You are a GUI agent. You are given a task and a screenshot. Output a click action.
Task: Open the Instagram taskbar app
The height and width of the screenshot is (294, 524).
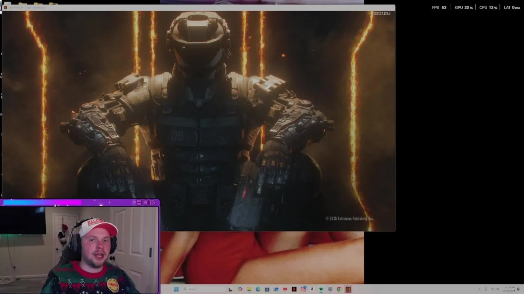303,289
